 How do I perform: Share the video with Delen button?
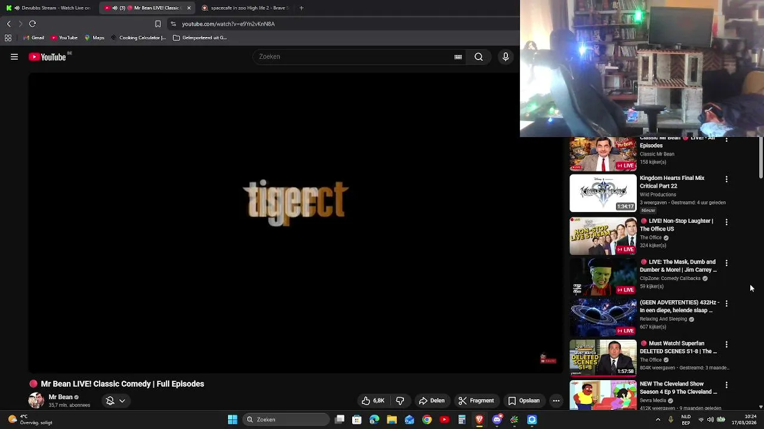tap(432, 400)
